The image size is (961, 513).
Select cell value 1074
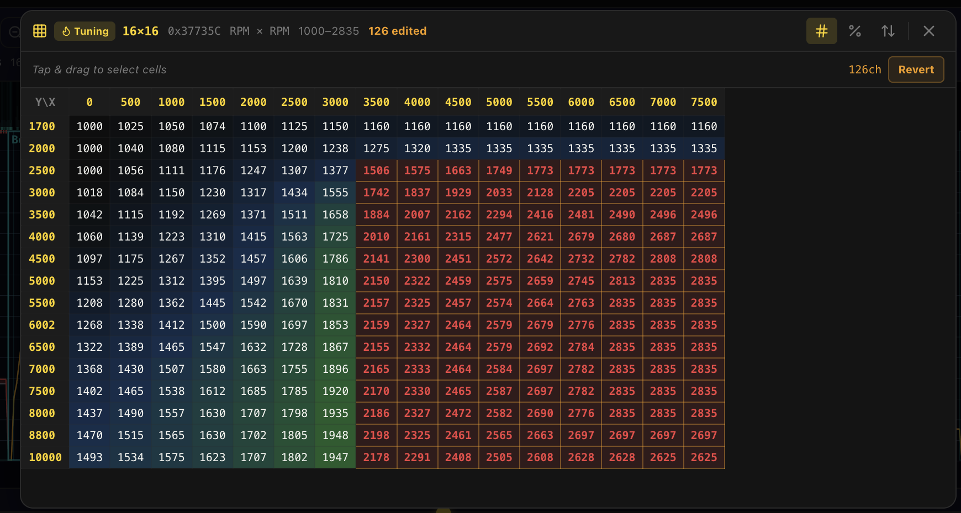(x=213, y=126)
